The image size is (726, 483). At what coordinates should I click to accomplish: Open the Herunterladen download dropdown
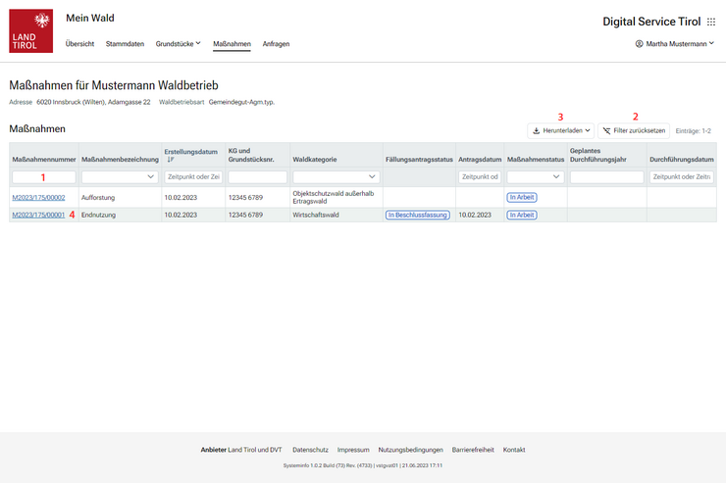click(560, 130)
